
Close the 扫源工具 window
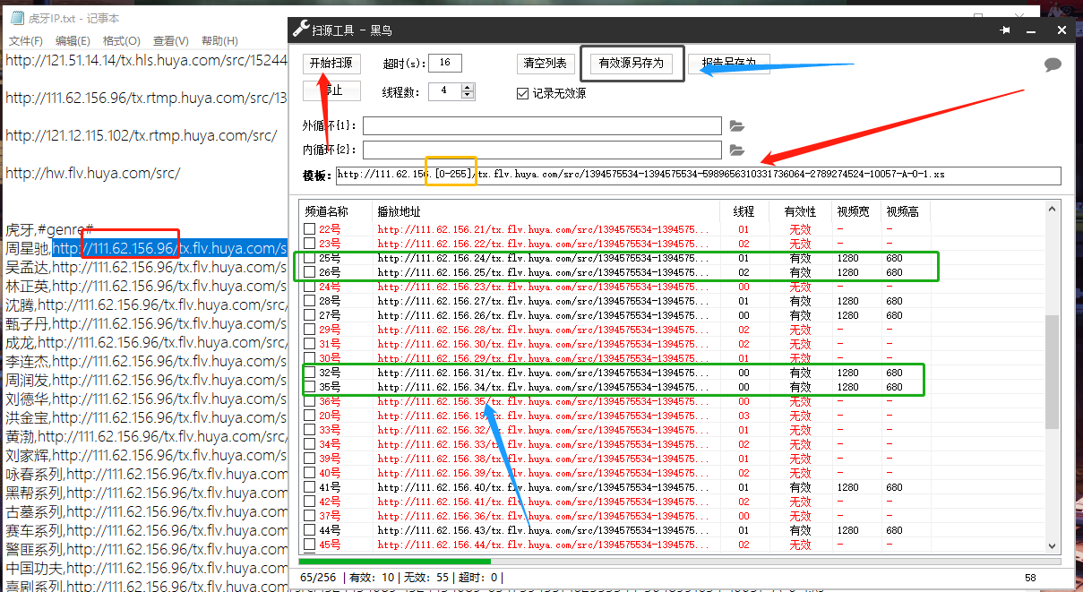[1062, 30]
